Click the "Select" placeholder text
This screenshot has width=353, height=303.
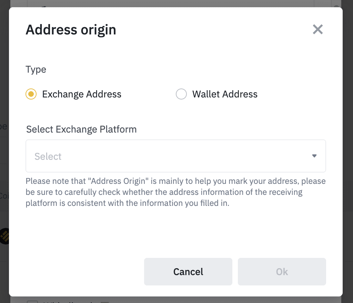tap(48, 157)
